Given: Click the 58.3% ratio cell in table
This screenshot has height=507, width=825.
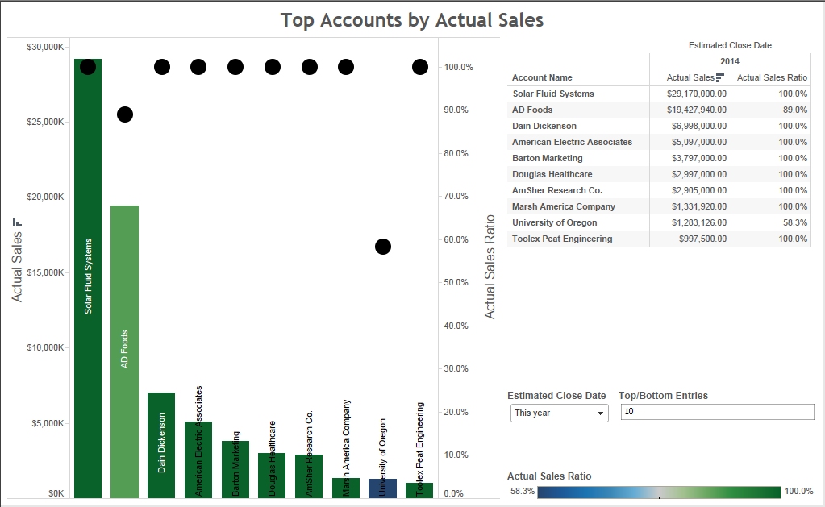Looking at the screenshot, I should click(795, 223).
